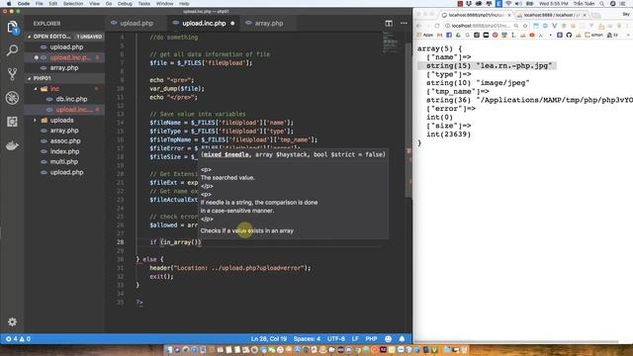Select array.php under Open Editors

click(64, 68)
